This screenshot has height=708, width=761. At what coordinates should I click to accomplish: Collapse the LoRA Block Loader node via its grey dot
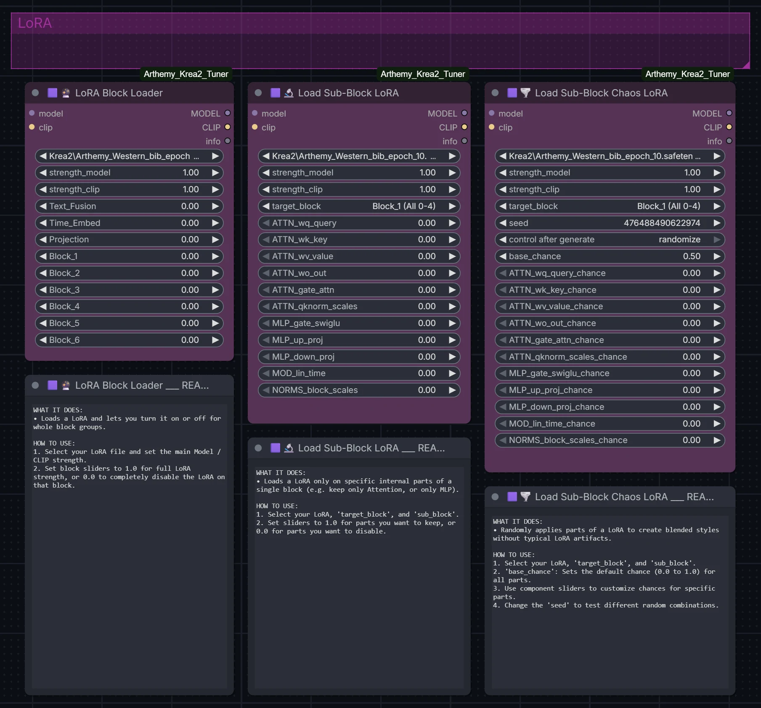click(x=35, y=93)
